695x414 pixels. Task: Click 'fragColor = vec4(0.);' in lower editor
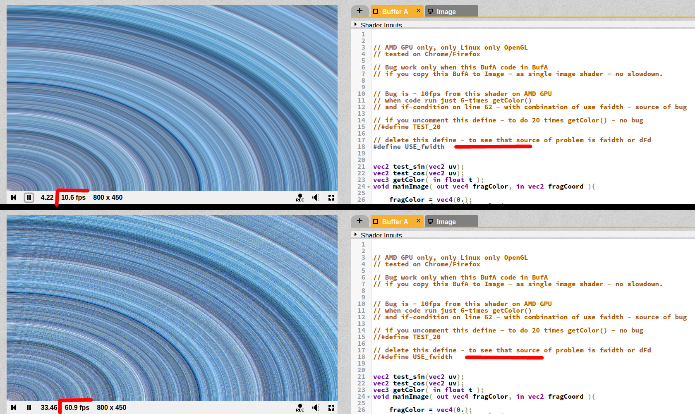click(431, 410)
